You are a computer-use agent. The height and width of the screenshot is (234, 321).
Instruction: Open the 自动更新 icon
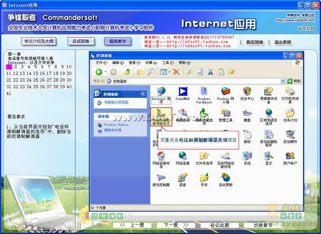point(226,180)
